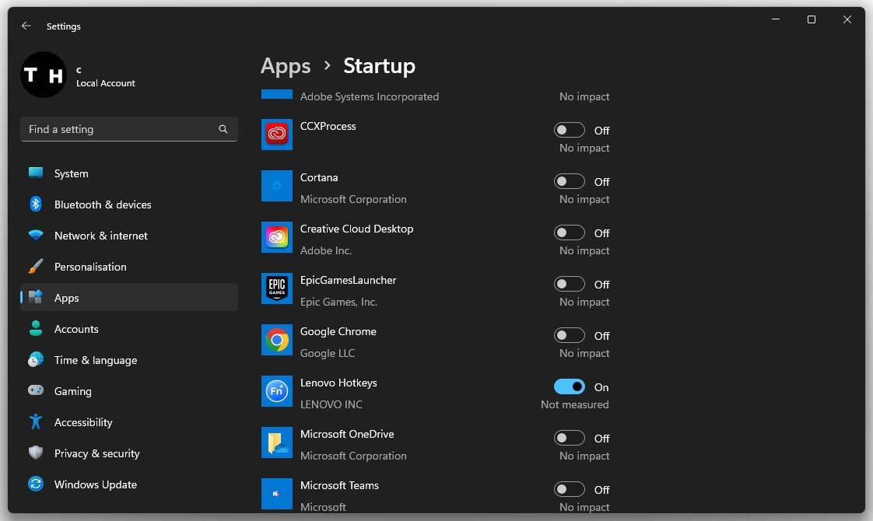Navigate back via Apps breadcrumb link
This screenshot has width=873, height=521.
(x=286, y=66)
